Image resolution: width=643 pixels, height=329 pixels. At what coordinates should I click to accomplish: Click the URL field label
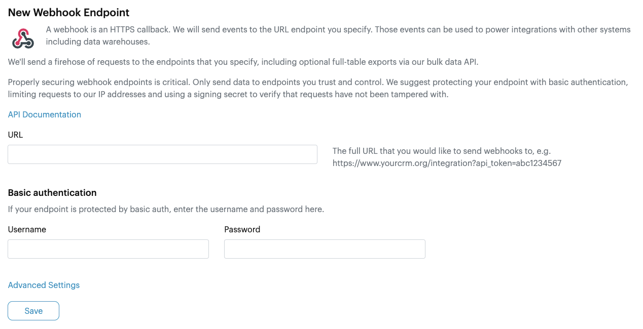(15, 135)
